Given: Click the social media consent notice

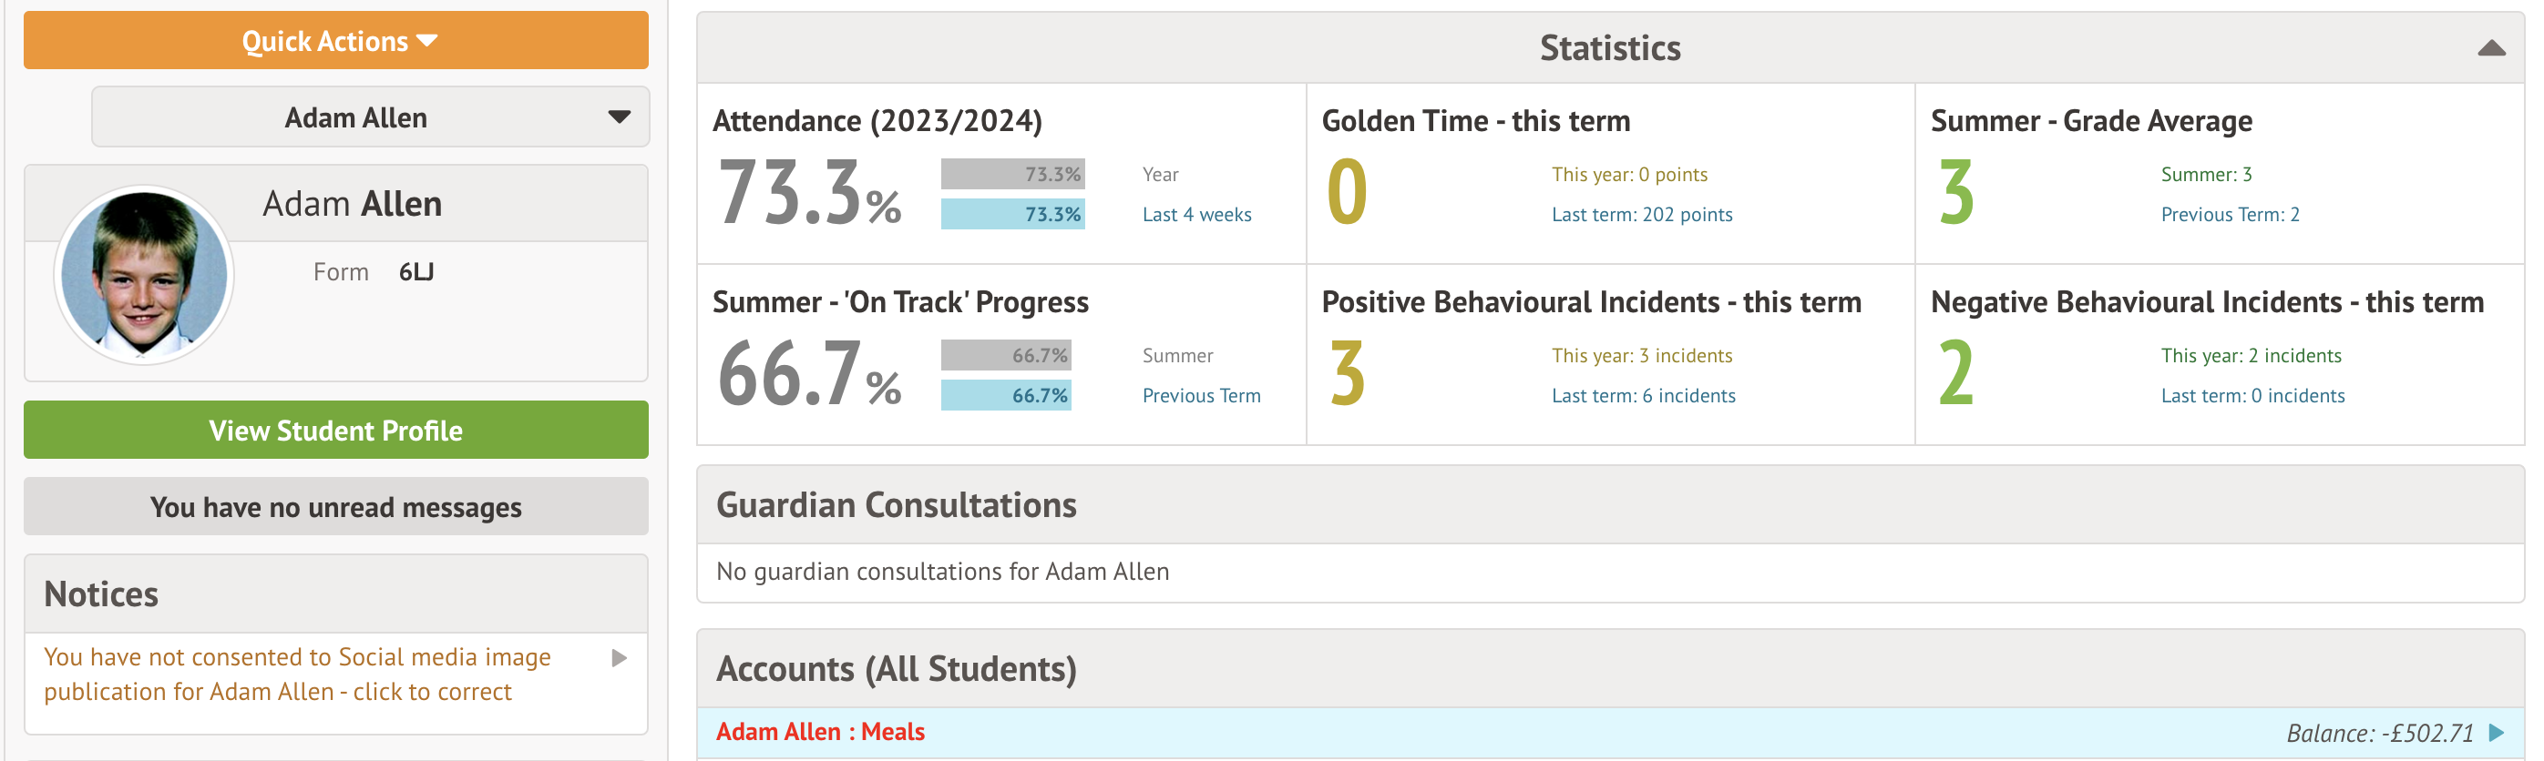Looking at the screenshot, I should [296, 675].
